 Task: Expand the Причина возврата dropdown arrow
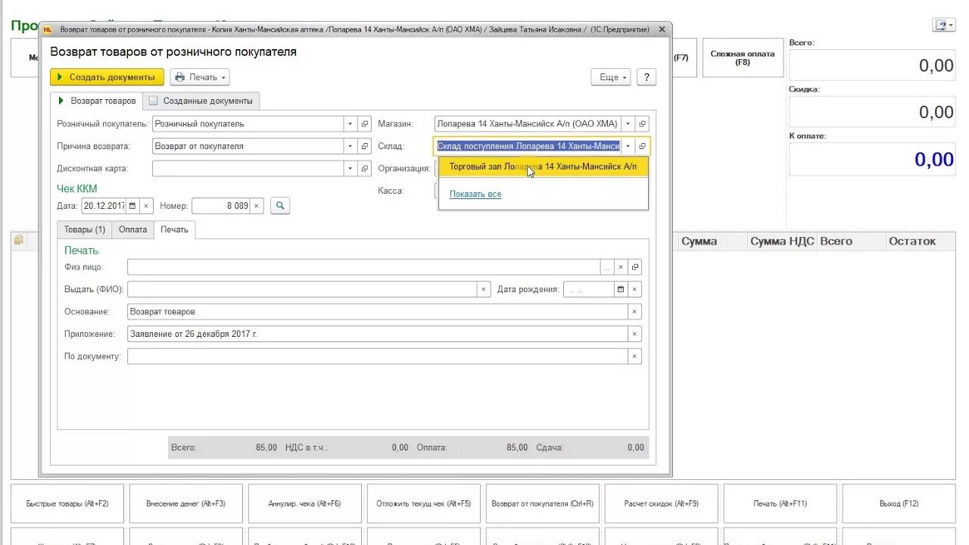[350, 146]
